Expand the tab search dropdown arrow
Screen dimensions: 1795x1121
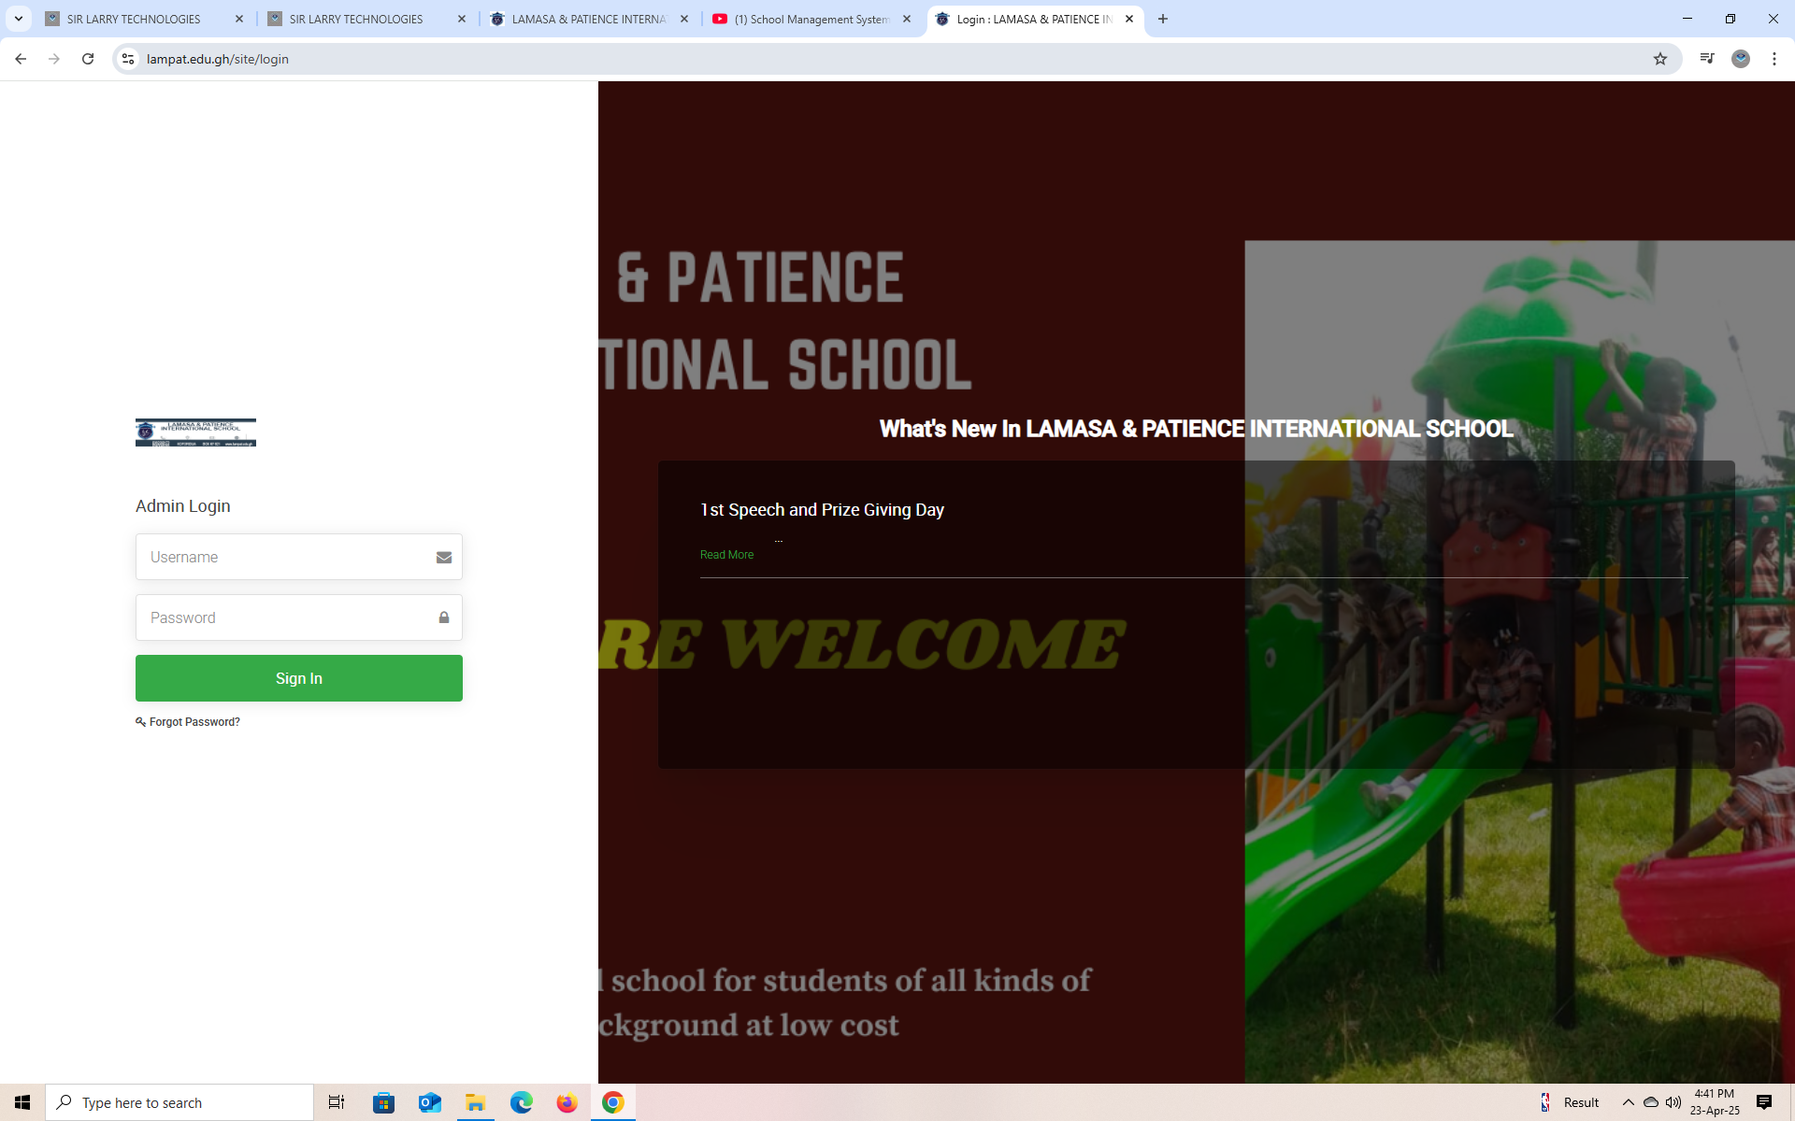click(18, 19)
